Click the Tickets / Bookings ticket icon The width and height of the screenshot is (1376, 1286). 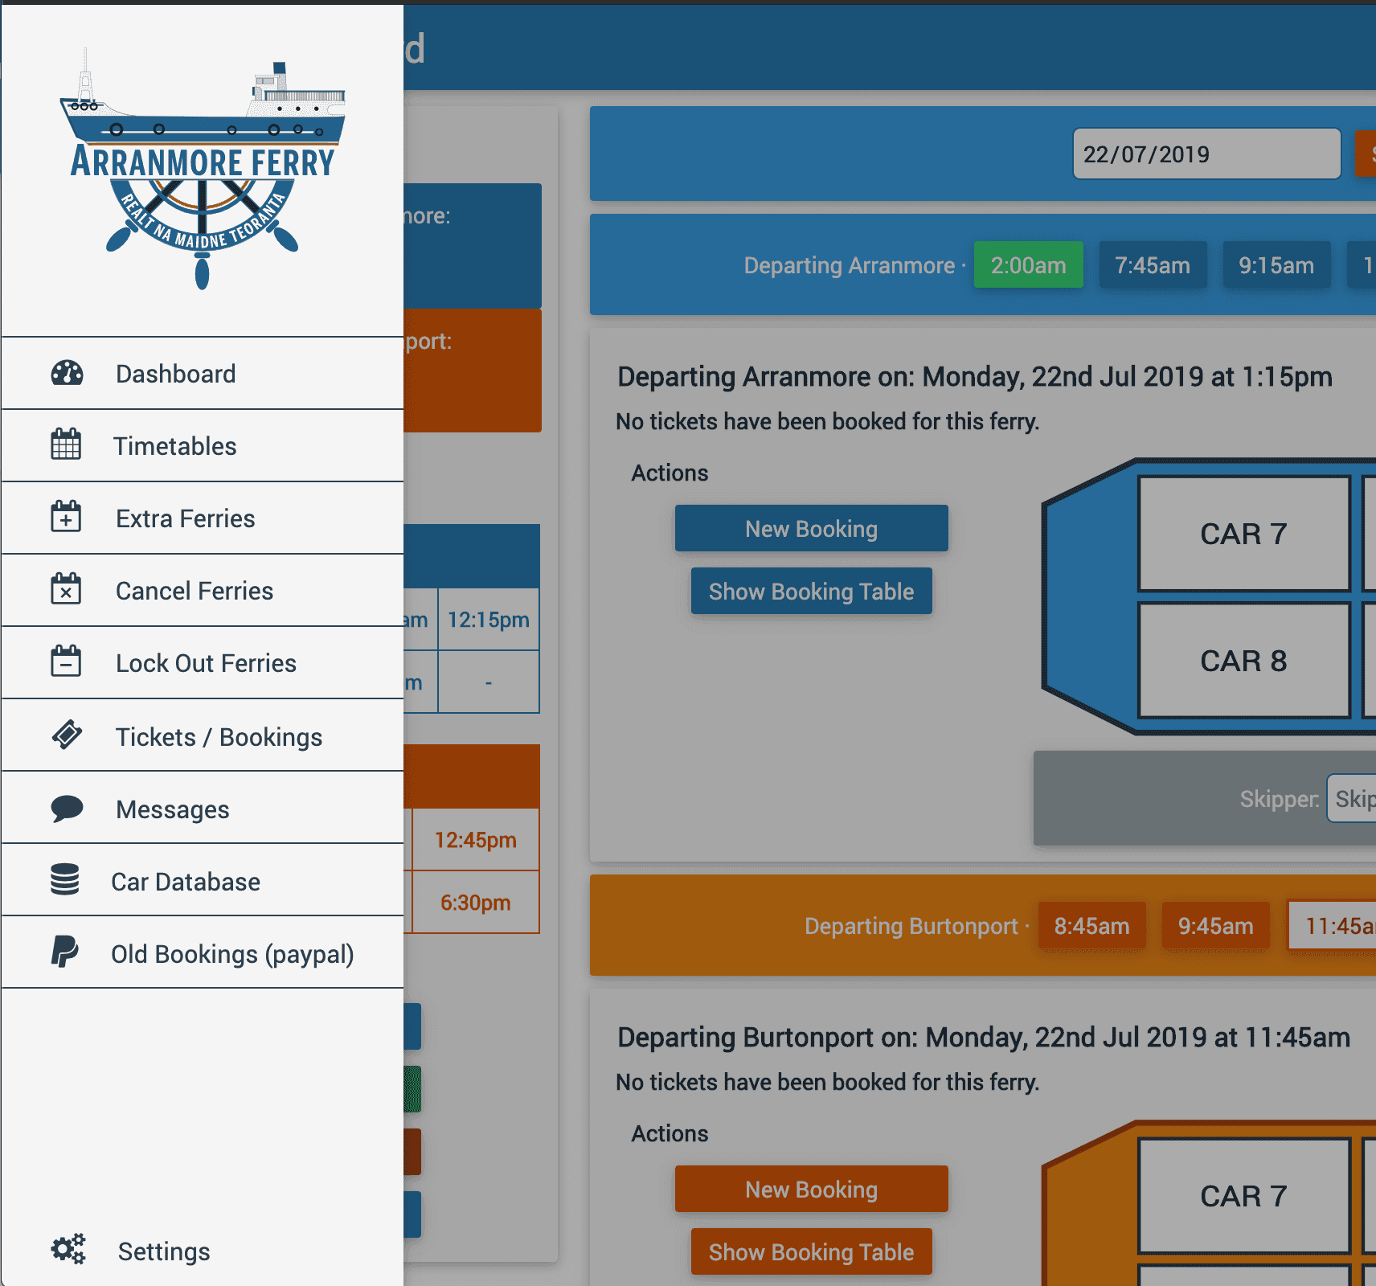click(67, 735)
